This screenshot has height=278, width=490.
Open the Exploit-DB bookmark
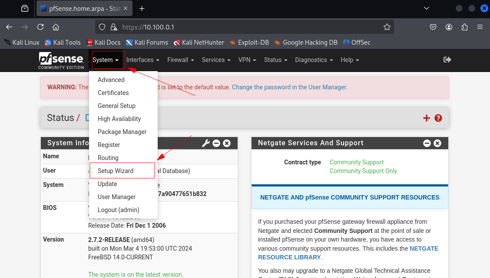click(x=249, y=43)
